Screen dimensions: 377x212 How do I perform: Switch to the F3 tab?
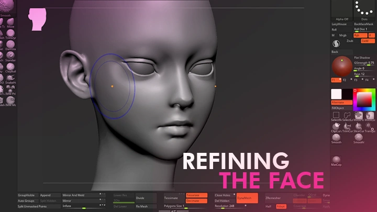tap(359, 80)
